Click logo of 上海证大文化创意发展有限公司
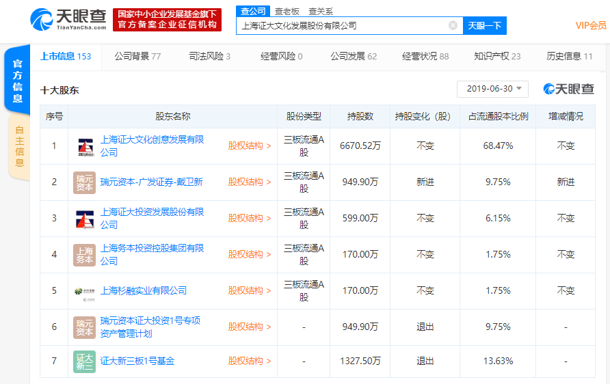 click(x=85, y=146)
